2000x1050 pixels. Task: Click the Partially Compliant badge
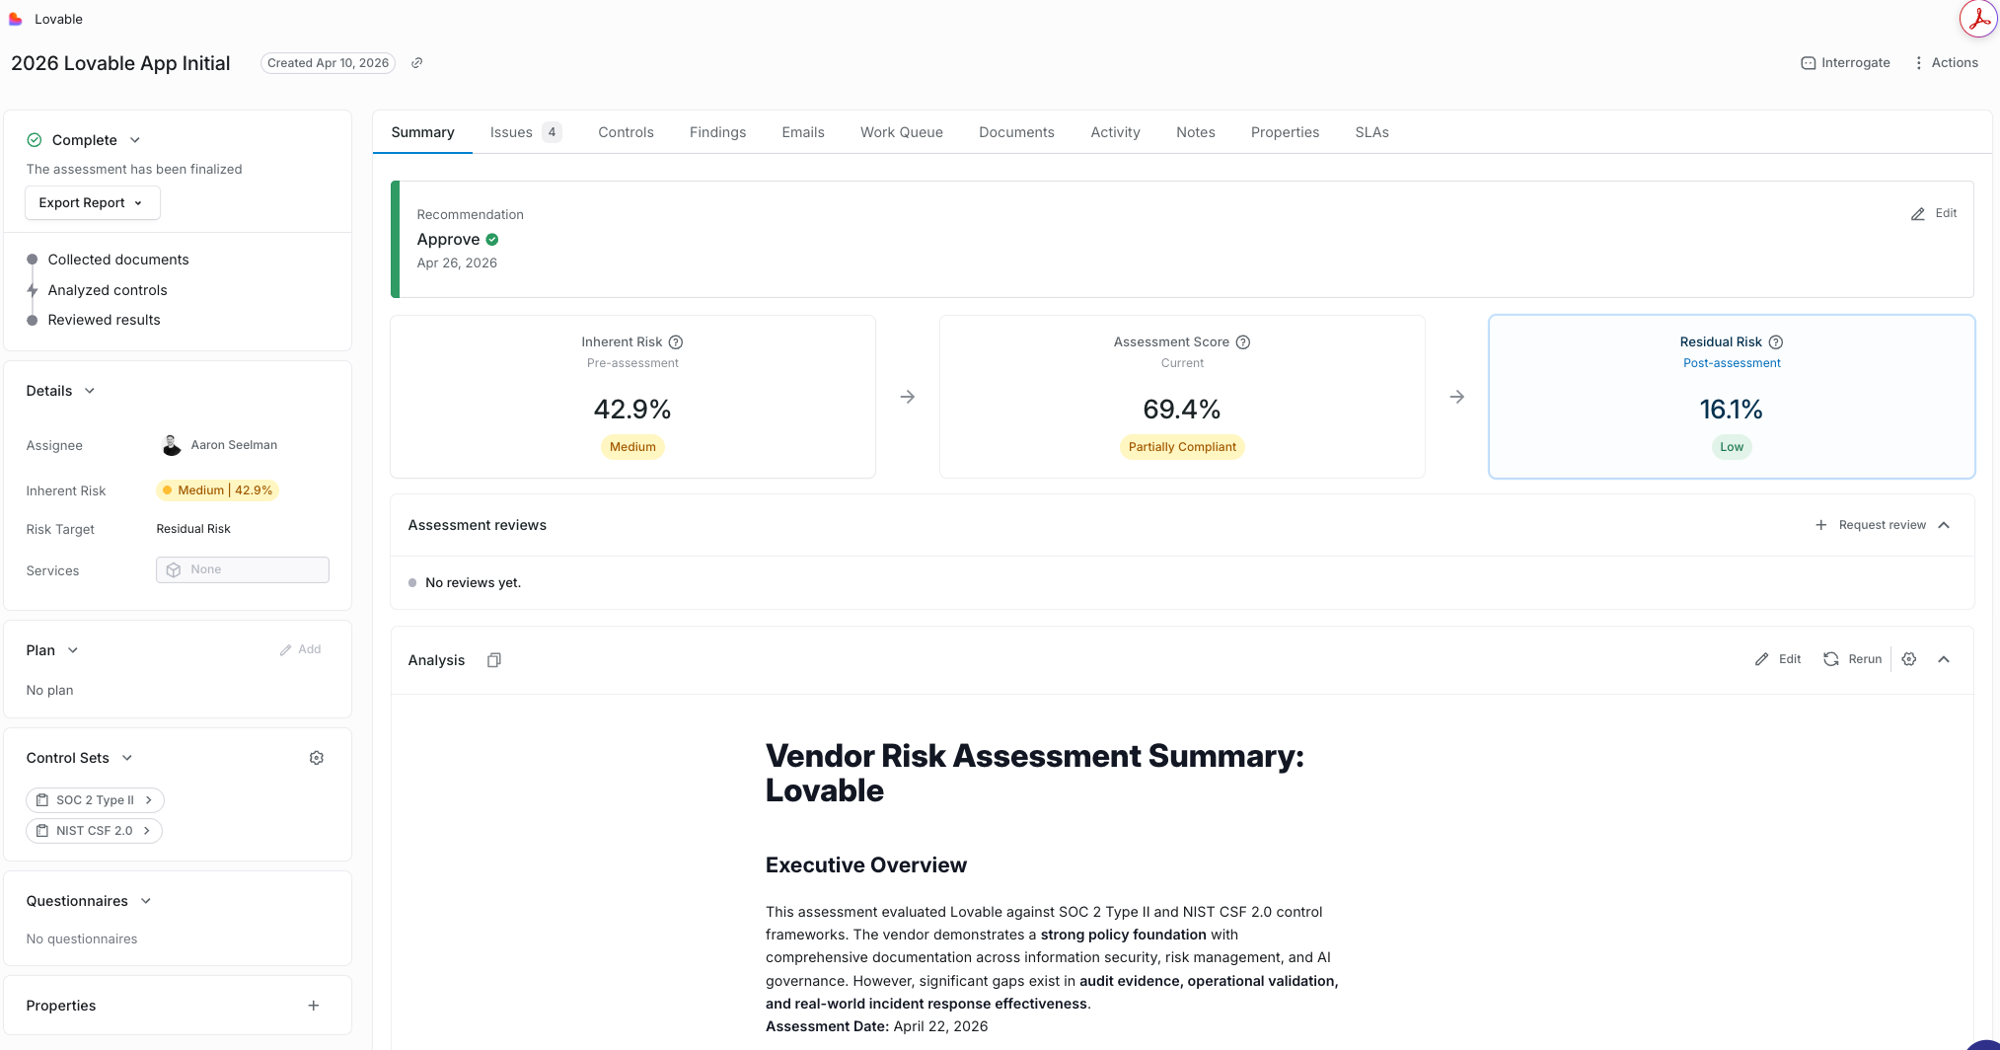[1182, 447]
